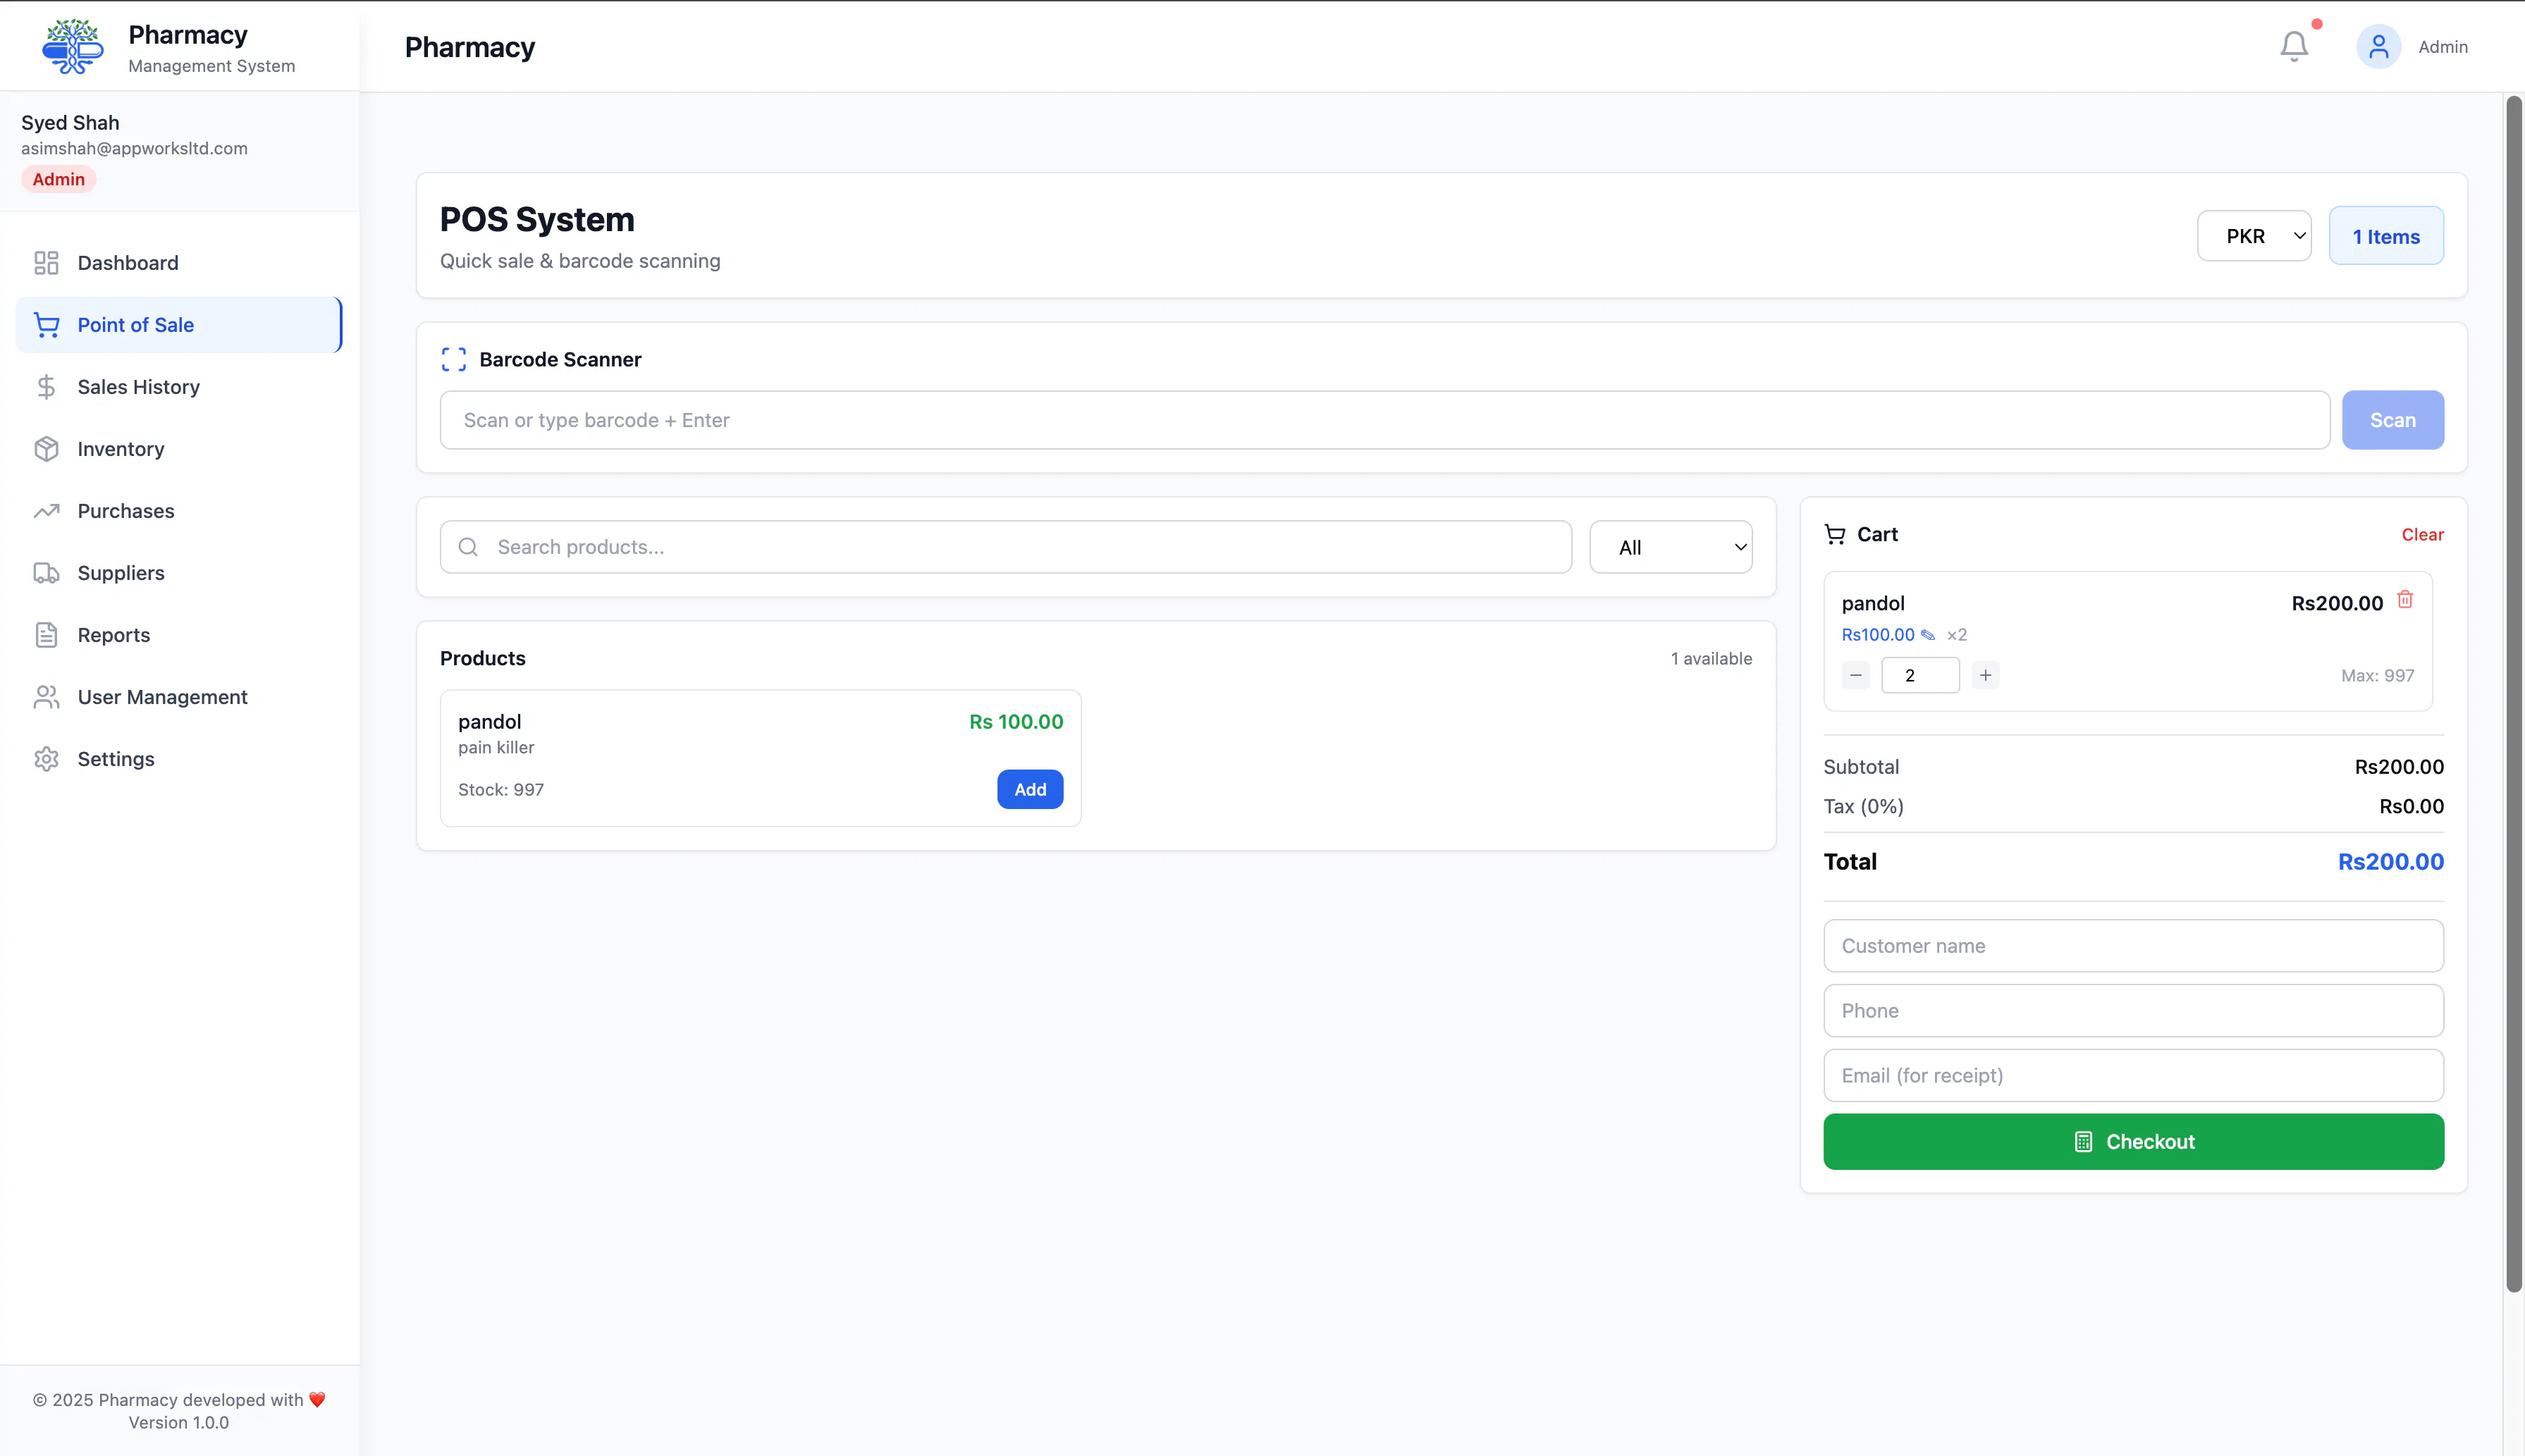Image resolution: width=2525 pixels, height=1456 pixels.
Task: Open the All category filter dropdown
Action: 1671,547
